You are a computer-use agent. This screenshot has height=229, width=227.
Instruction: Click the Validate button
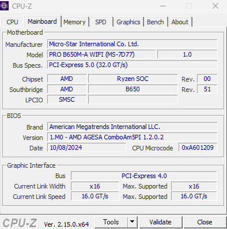[160, 222]
